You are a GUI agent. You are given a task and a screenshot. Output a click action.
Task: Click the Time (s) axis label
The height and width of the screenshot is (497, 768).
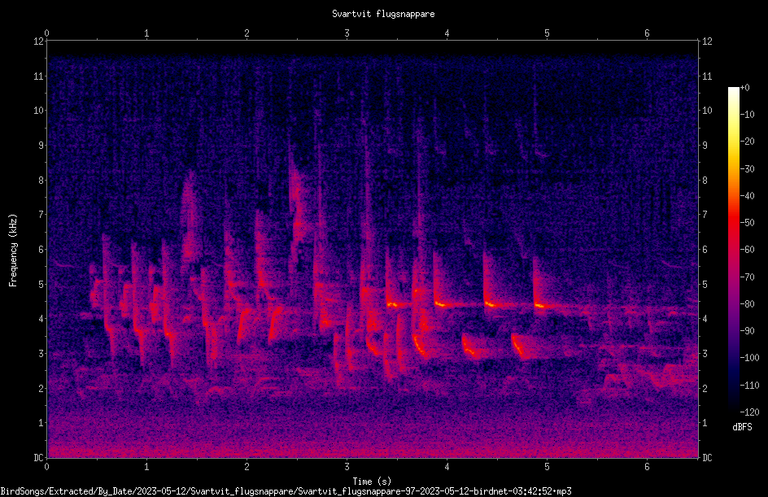[372, 482]
